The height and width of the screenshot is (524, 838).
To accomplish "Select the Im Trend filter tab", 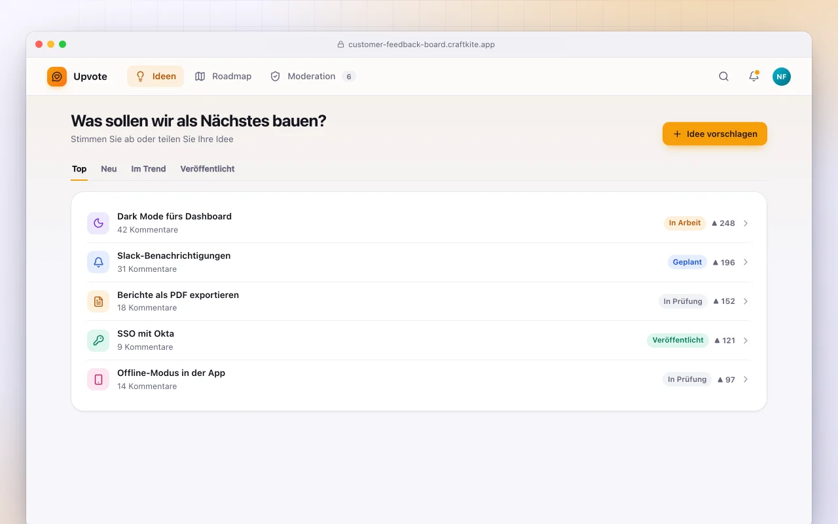I will coord(149,169).
